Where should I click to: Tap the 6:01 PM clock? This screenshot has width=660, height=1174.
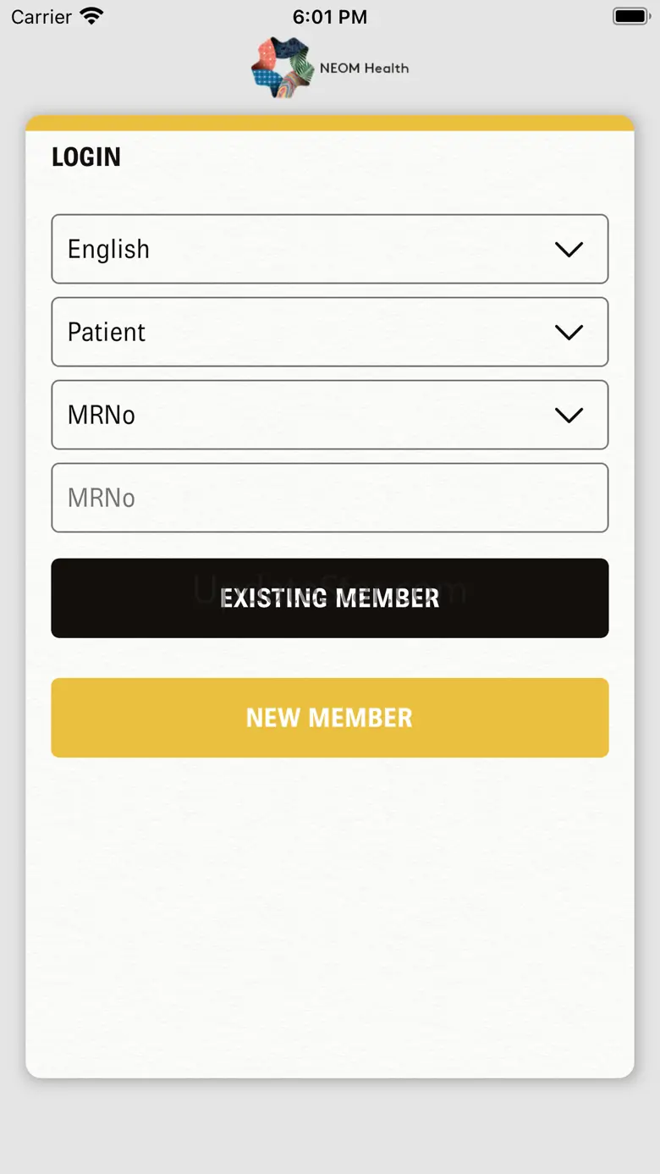pos(330,17)
